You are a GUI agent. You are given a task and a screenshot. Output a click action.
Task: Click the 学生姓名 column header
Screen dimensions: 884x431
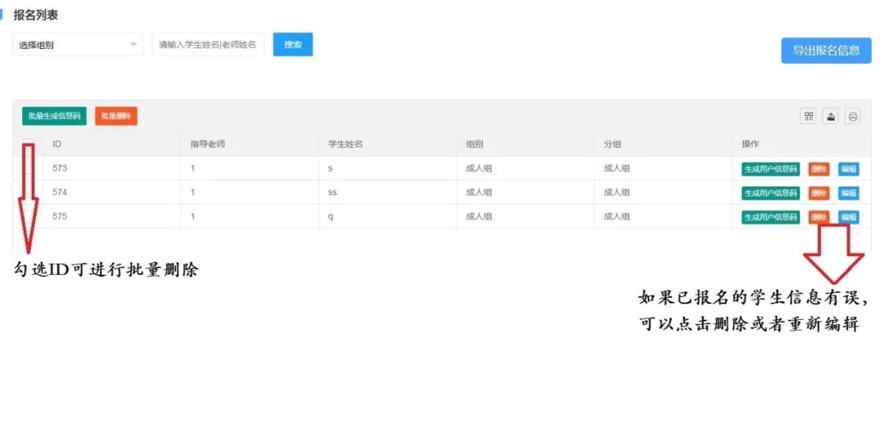point(345,144)
